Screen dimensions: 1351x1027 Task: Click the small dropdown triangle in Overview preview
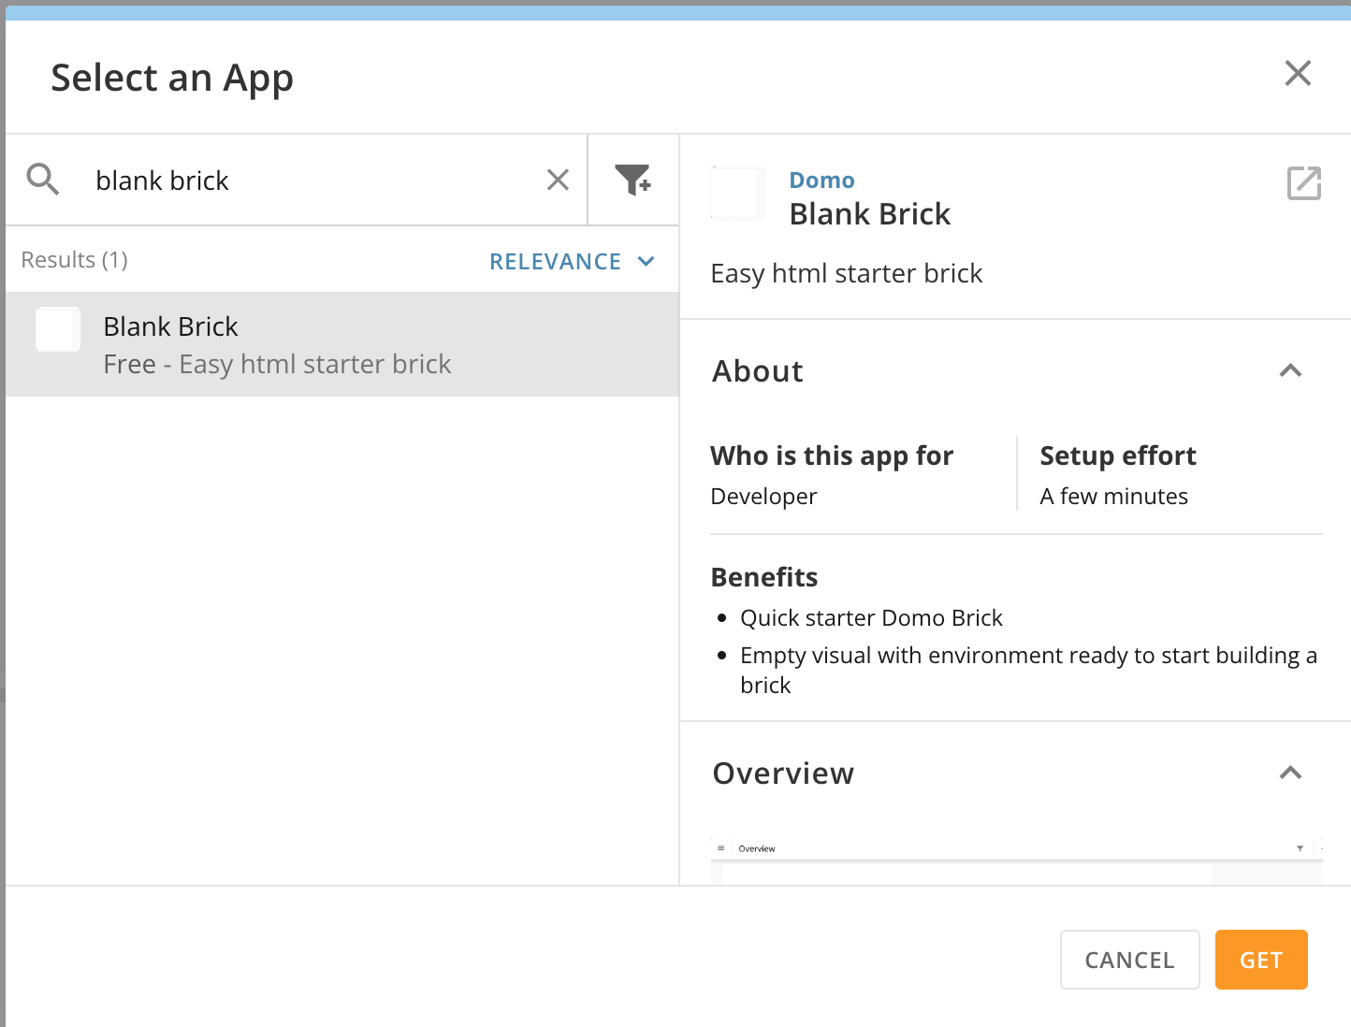click(1300, 848)
